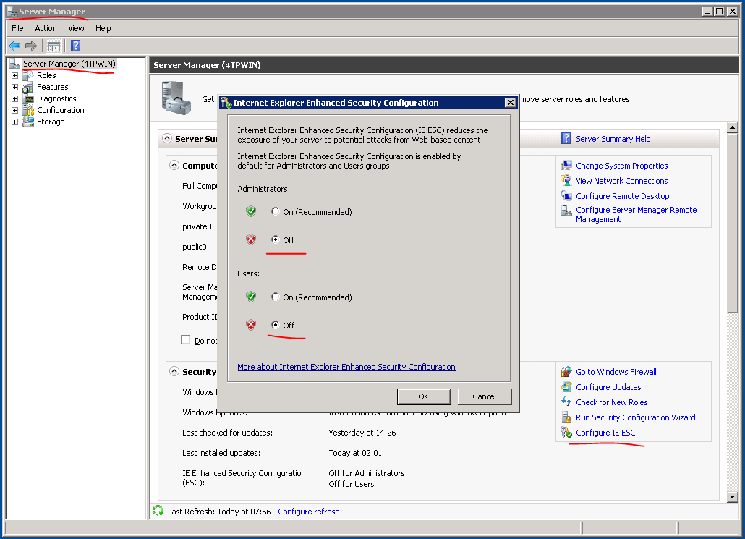Click the Roles icon in the tree
Screen dimensions: 745x539
(x=28, y=75)
